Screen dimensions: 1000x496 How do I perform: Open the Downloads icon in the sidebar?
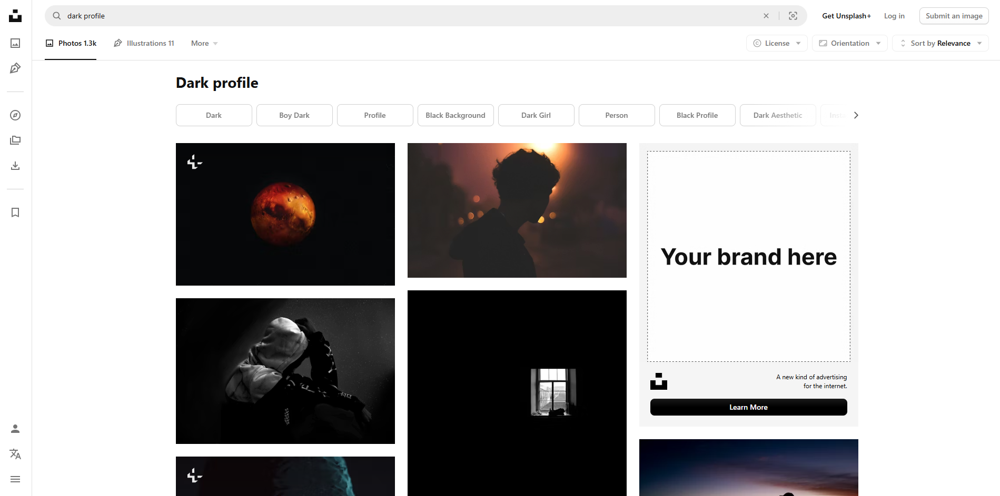pos(15,166)
